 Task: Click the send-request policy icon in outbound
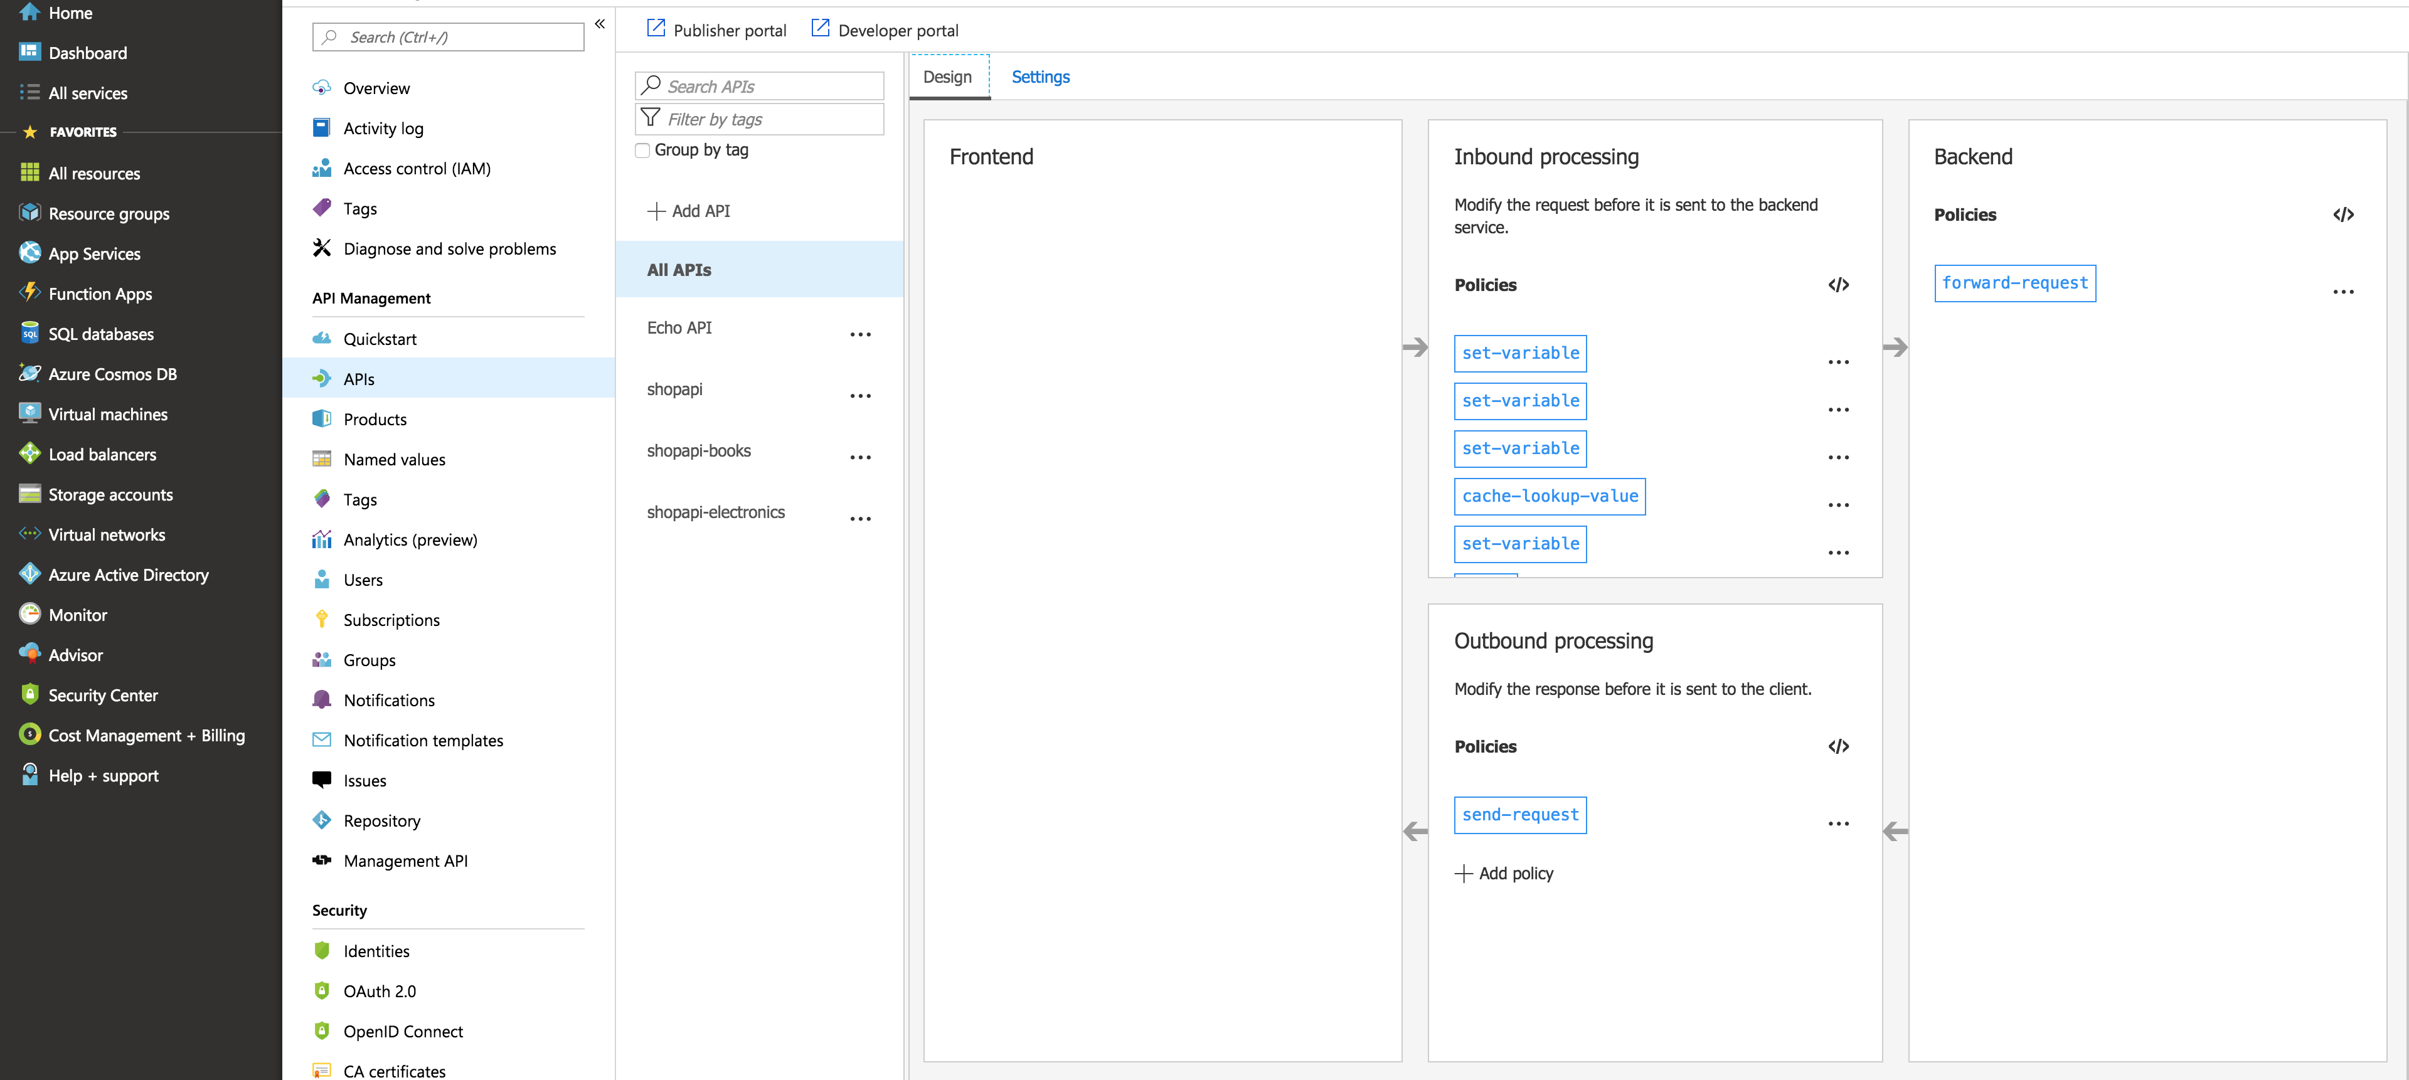[1519, 814]
